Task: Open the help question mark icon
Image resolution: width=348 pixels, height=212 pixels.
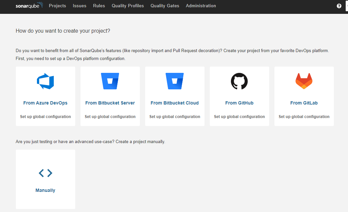Action: click(339, 6)
